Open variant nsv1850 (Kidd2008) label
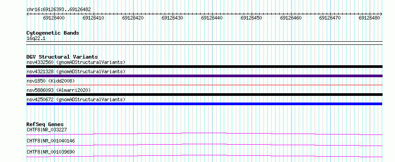The width and height of the screenshot is (395, 162). 51,81
